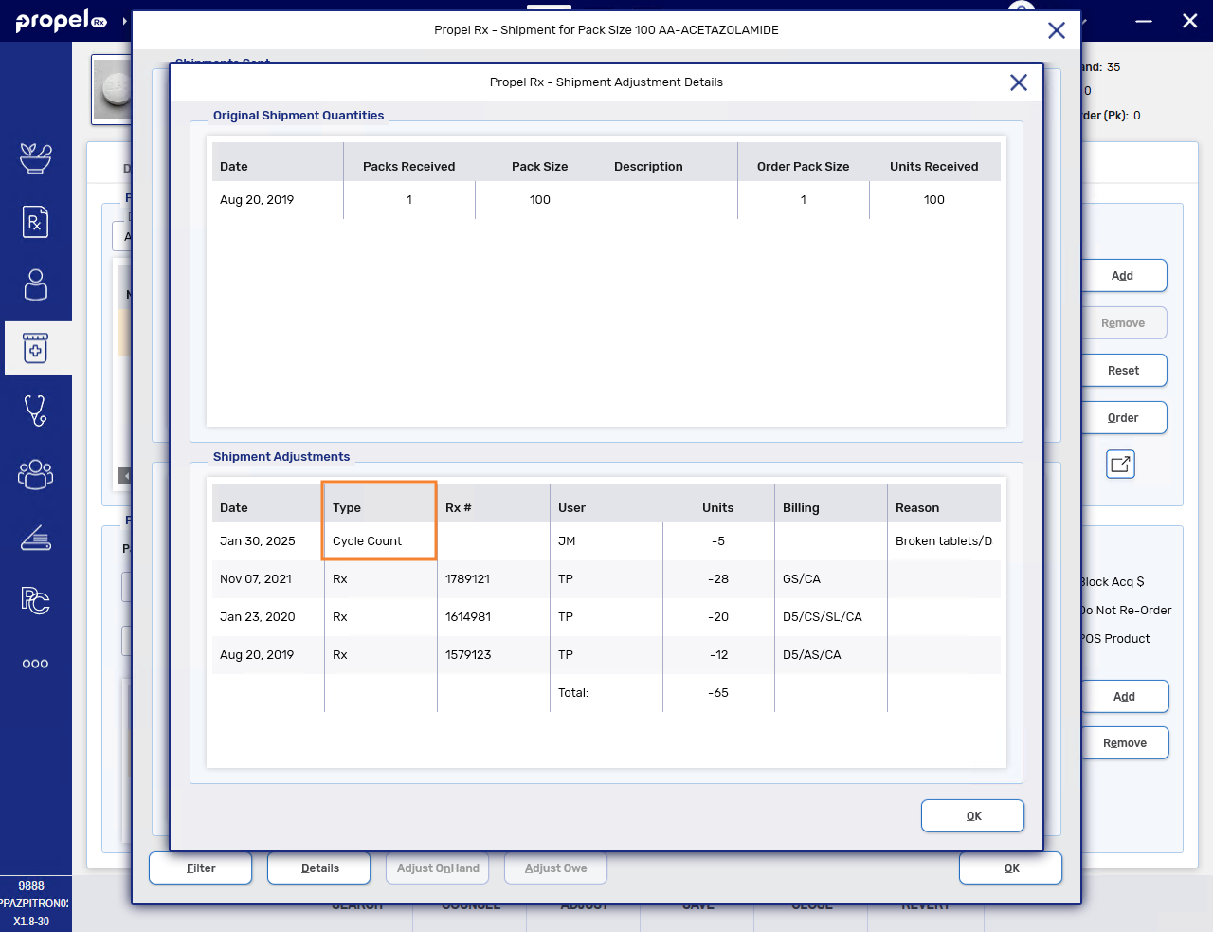Click the external link icon under Order

click(x=1120, y=464)
